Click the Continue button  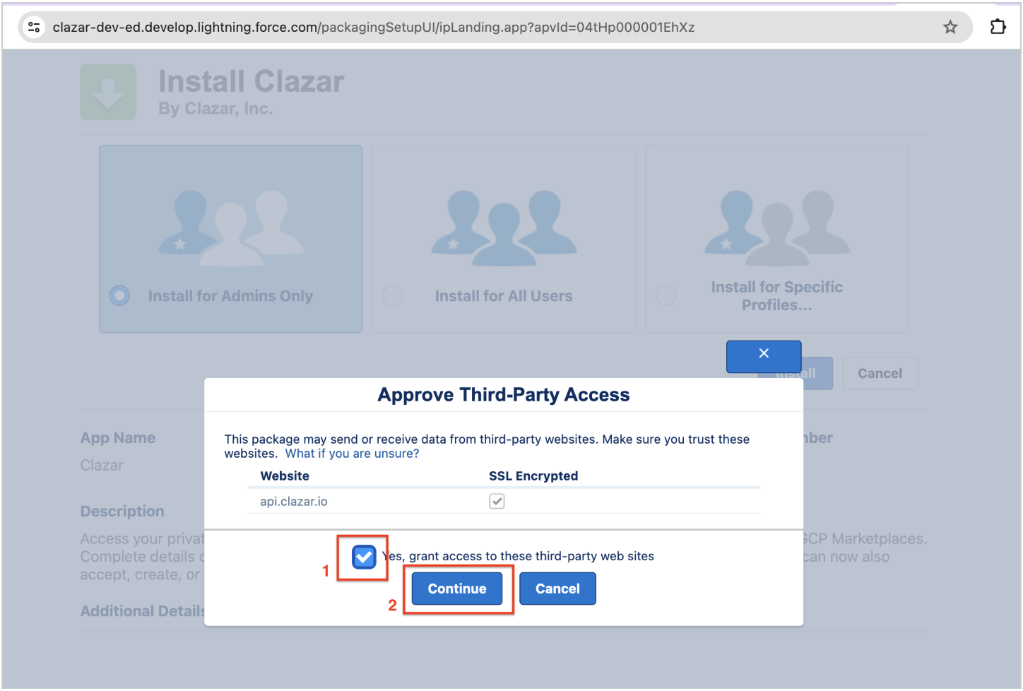457,589
